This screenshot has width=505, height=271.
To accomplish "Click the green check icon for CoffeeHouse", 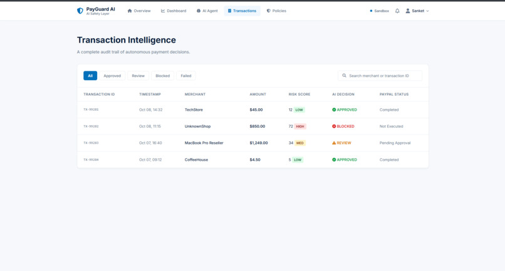I will (334, 160).
